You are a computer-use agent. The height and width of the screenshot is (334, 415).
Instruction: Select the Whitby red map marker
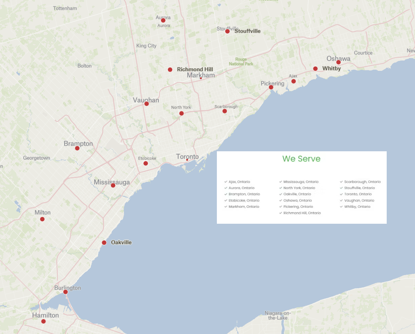pos(315,68)
